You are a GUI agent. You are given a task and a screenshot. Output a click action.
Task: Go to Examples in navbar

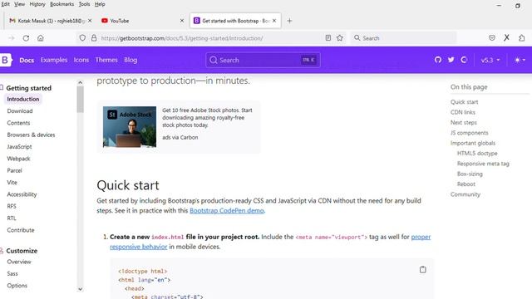pyautogui.click(x=54, y=60)
